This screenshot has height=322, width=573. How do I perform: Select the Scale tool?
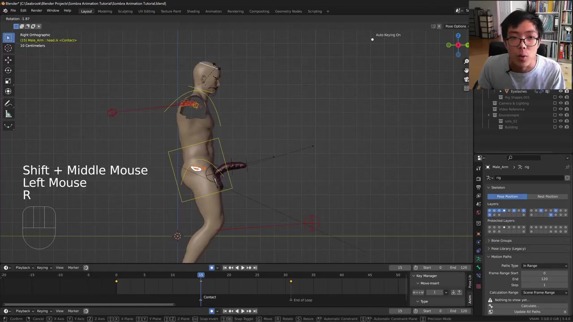[x=8, y=81]
